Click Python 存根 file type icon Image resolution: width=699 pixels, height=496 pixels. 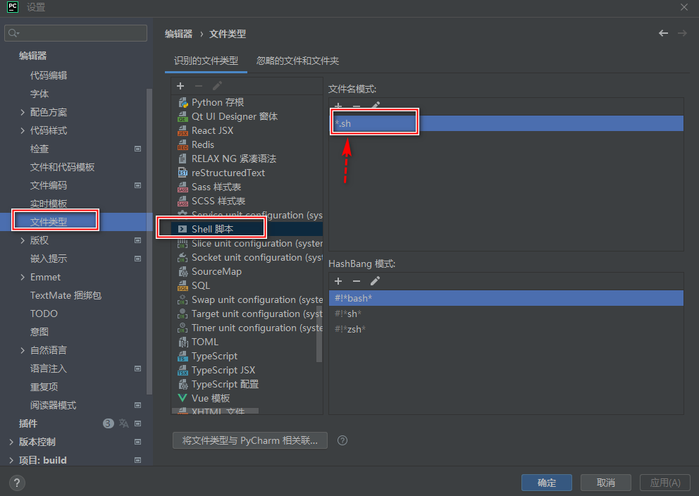pyautogui.click(x=183, y=102)
